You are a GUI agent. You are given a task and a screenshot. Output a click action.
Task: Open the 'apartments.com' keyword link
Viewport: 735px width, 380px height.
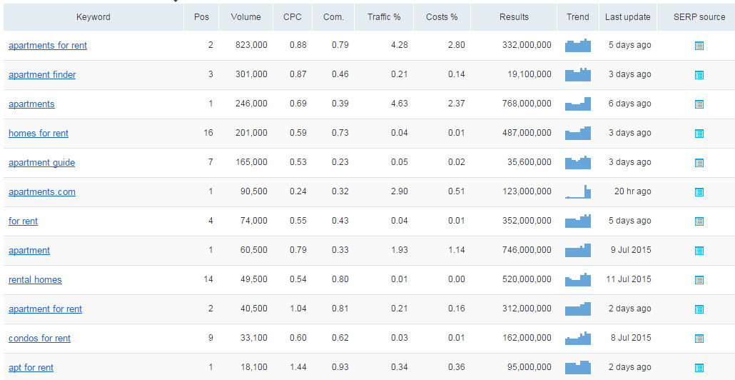coord(41,192)
